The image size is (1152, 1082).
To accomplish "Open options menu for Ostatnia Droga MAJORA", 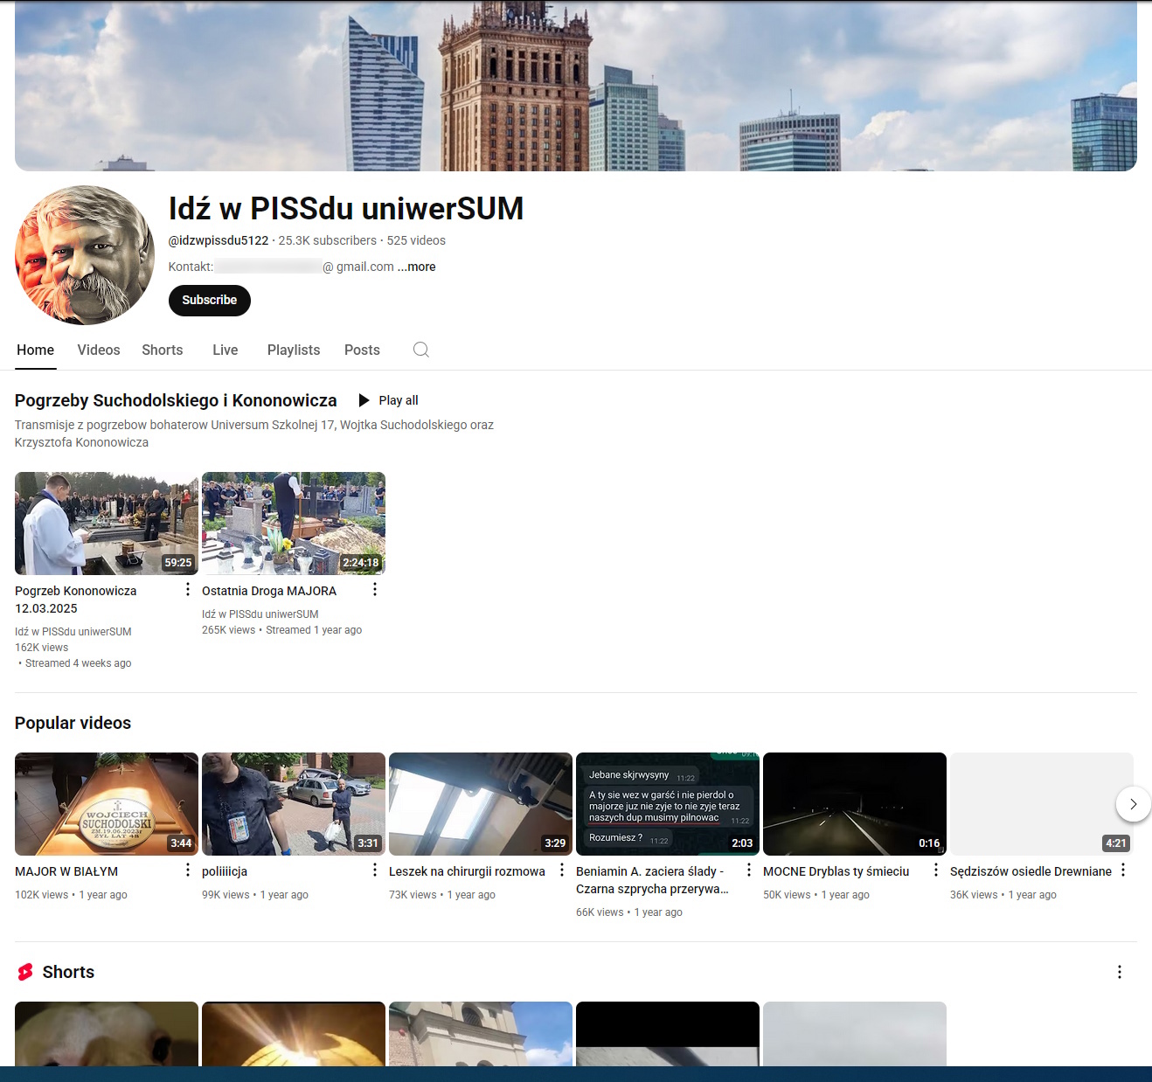I will (x=375, y=590).
